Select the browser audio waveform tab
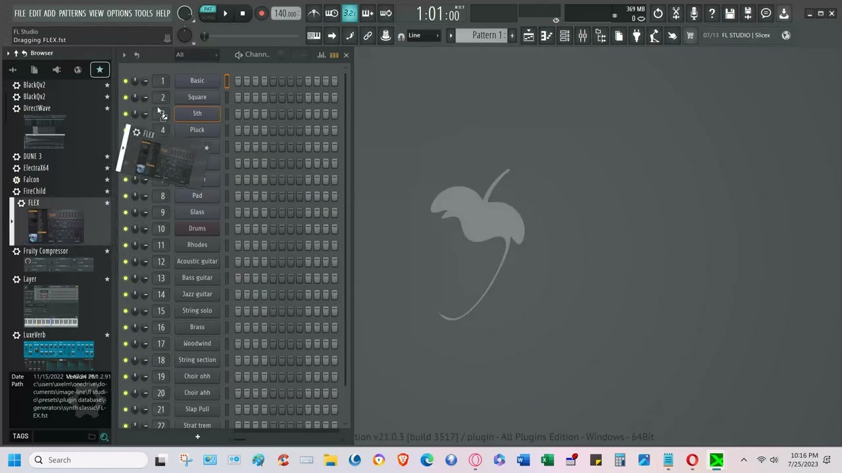 tap(12, 70)
